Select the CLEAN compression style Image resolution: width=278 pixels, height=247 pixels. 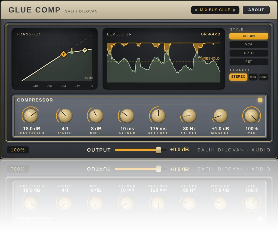249,36
